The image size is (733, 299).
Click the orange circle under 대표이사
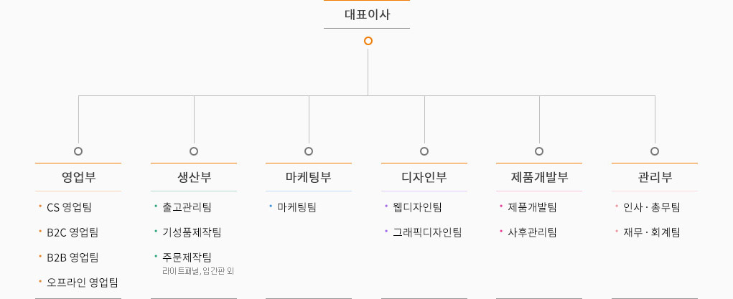pos(368,41)
